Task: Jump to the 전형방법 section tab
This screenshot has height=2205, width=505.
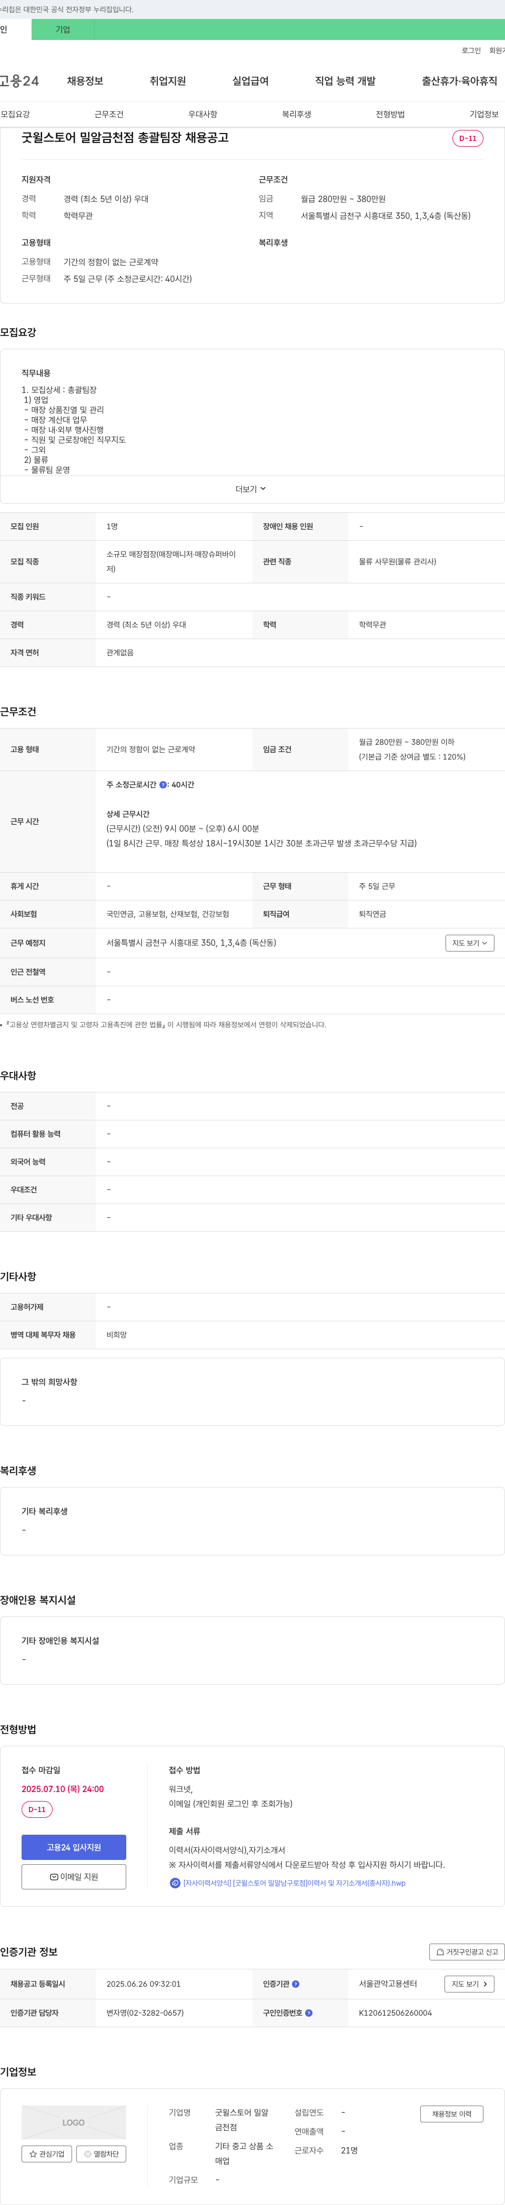Action: pyautogui.click(x=390, y=115)
